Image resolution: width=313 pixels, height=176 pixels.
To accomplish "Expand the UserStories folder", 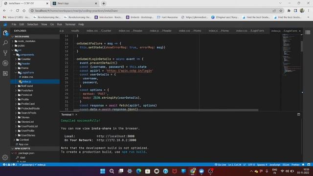I will [16, 135].
